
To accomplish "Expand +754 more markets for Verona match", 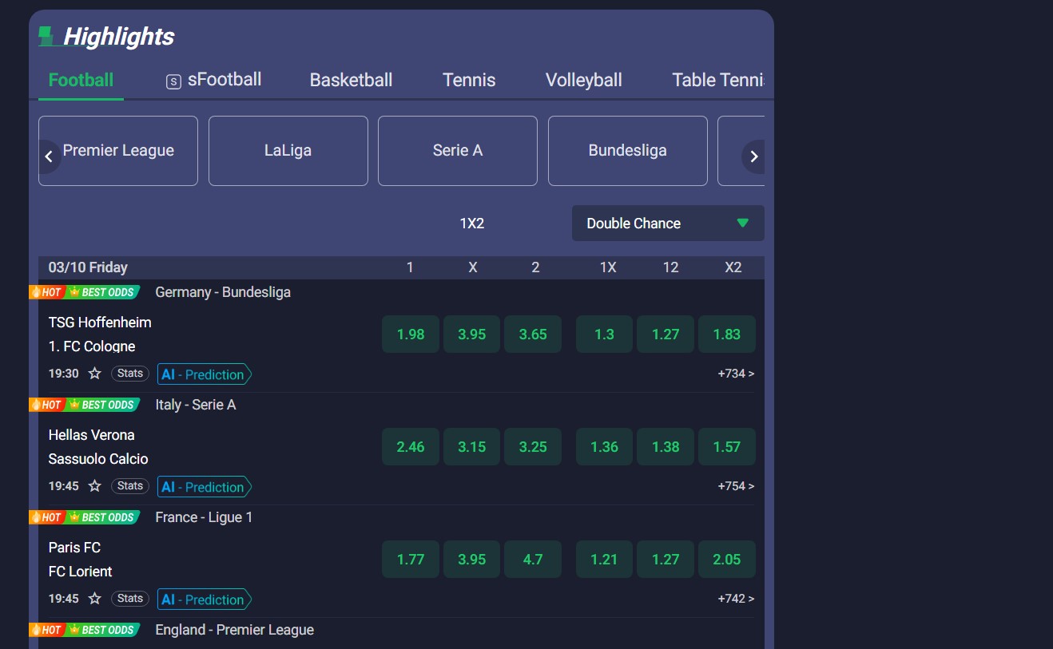I will (735, 486).
